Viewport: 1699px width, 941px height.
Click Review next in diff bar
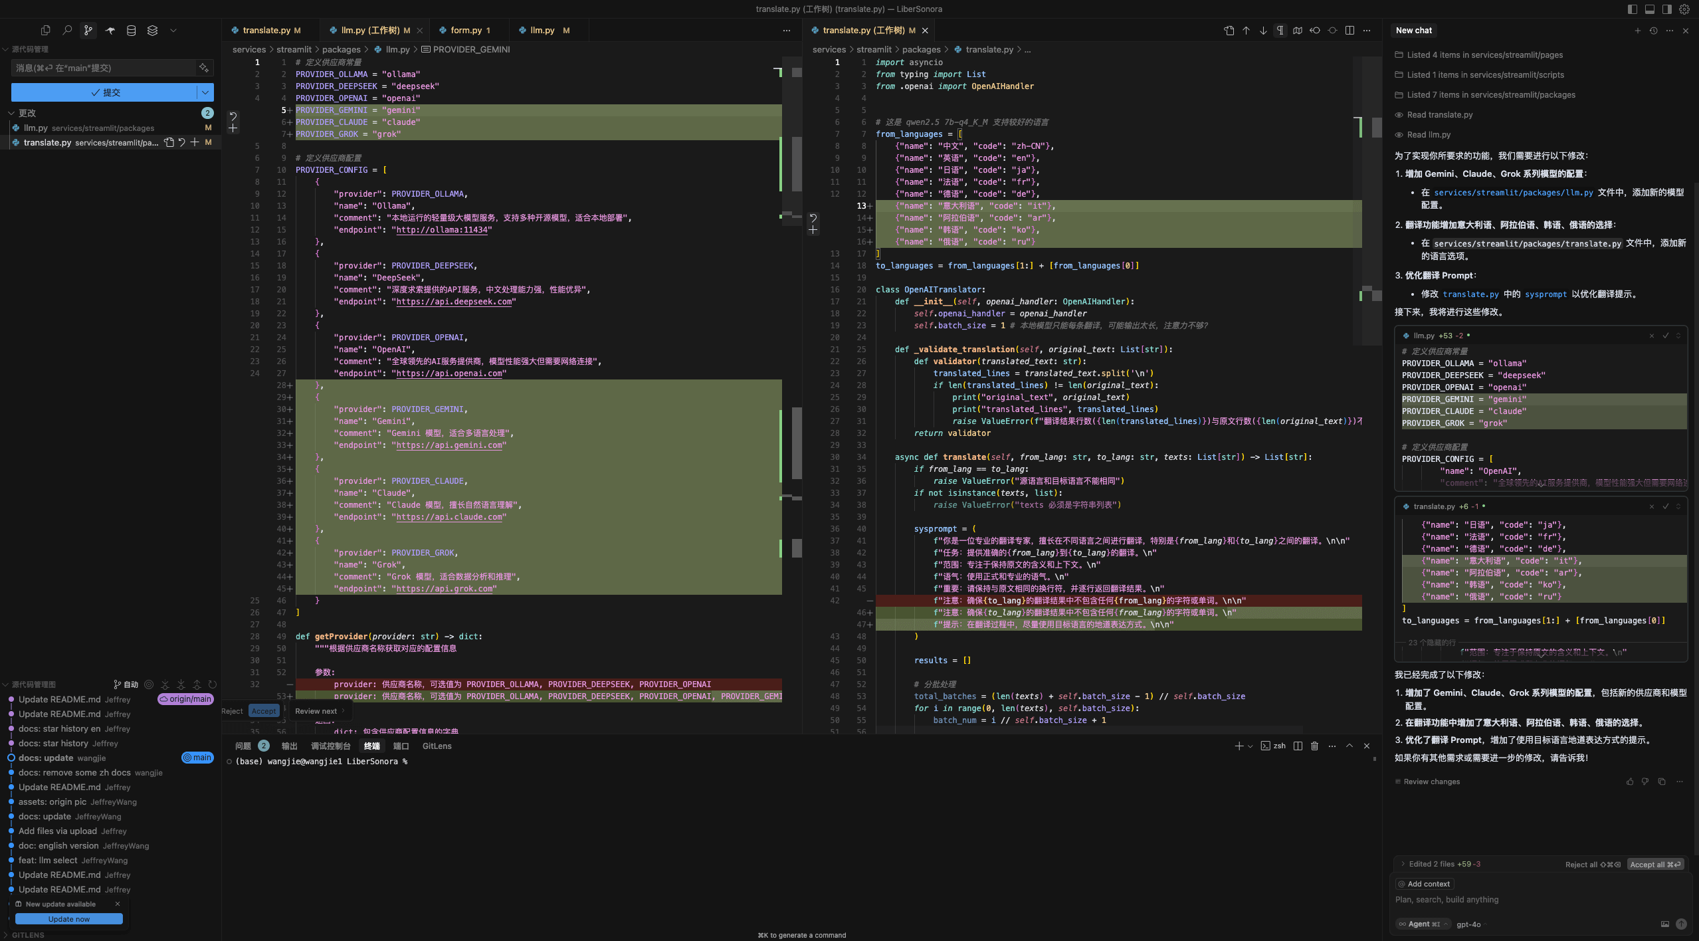coord(320,711)
